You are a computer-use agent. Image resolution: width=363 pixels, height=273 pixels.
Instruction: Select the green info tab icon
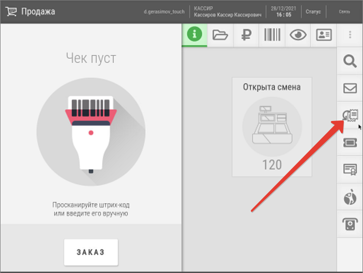pos(194,35)
